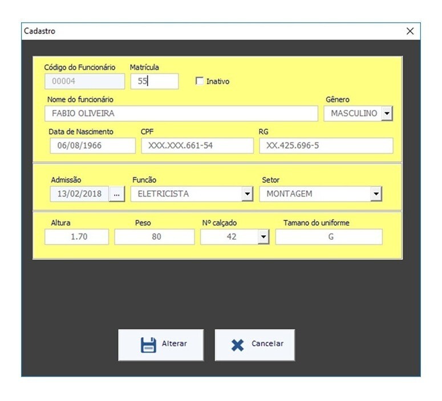The image size is (442, 401).
Task: Focus the Nome do funcionário field
Action: click(181, 113)
